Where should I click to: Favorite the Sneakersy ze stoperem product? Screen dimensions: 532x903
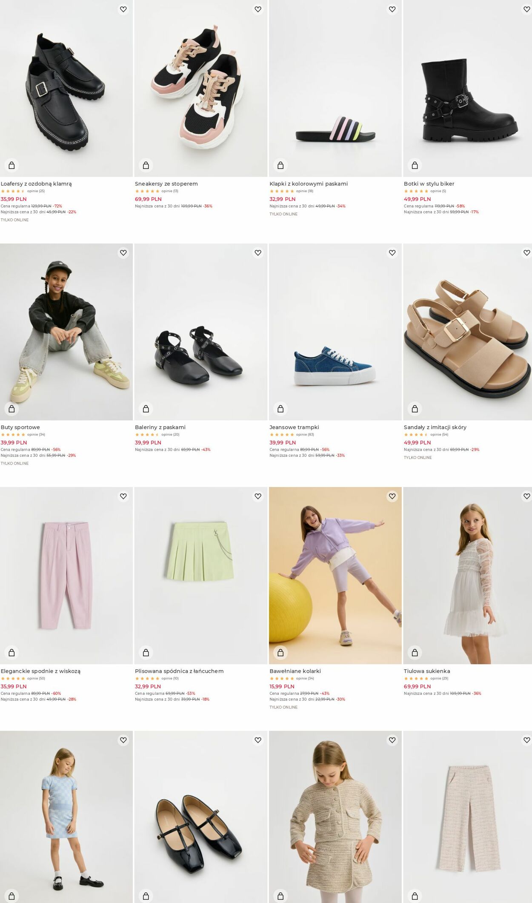(x=258, y=9)
